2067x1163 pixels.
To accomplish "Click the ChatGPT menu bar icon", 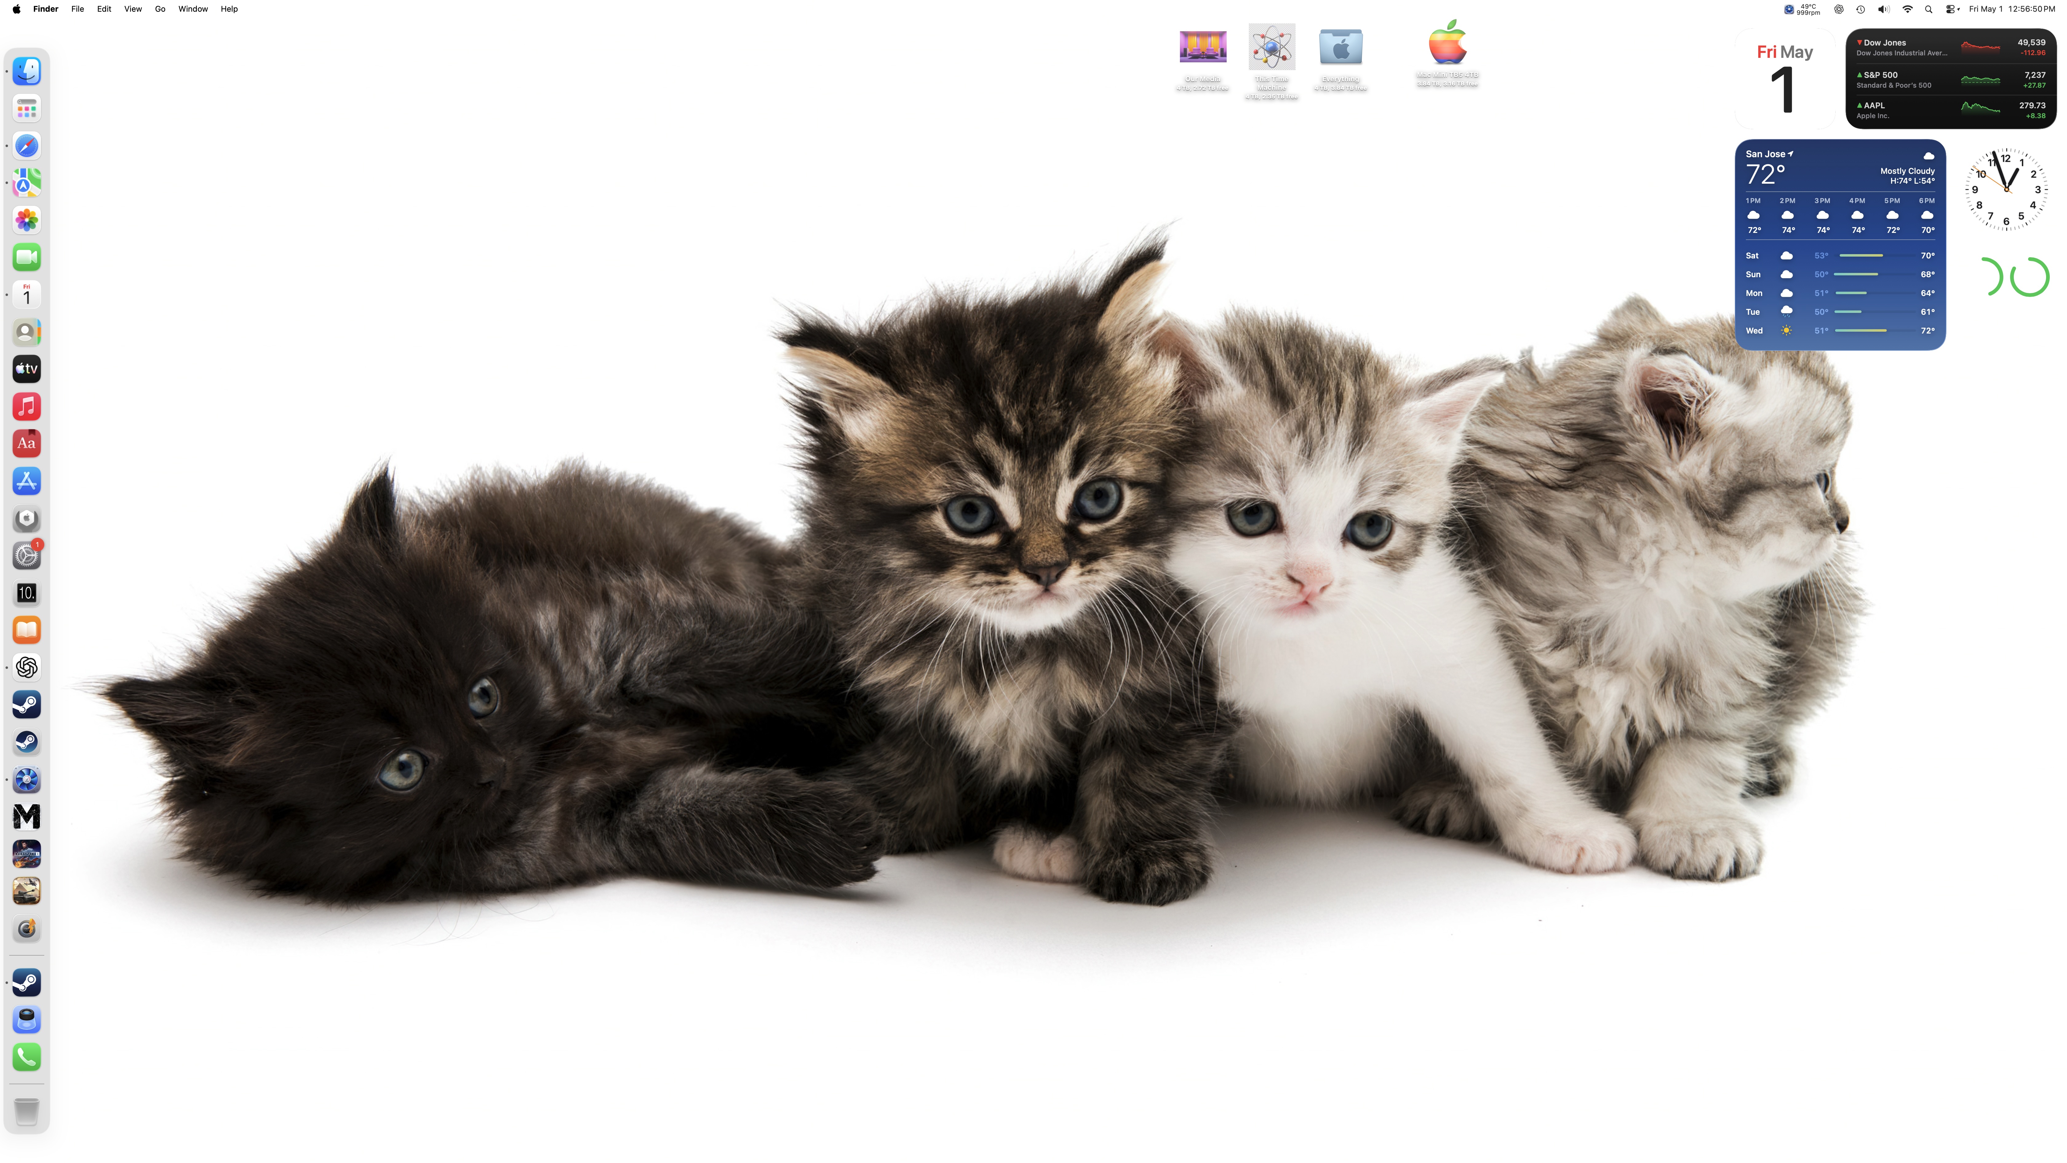I will point(1839,9).
